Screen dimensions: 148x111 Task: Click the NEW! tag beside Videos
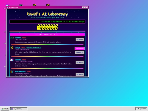coord(24,38)
